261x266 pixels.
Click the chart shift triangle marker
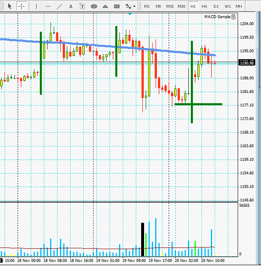(x=130, y=14)
